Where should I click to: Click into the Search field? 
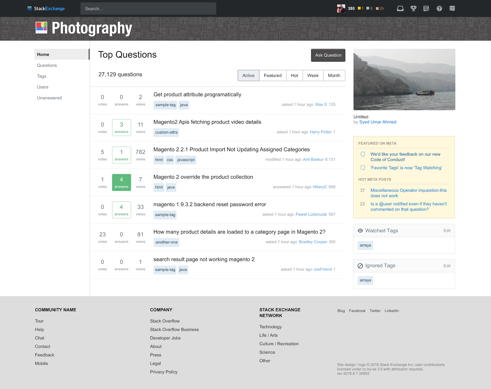[x=148, y=8]
